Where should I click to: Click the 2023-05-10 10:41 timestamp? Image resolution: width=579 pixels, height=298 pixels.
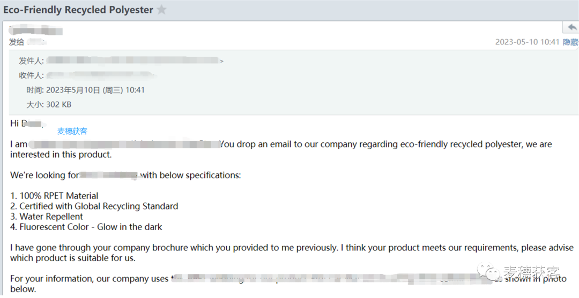point(528,42)
